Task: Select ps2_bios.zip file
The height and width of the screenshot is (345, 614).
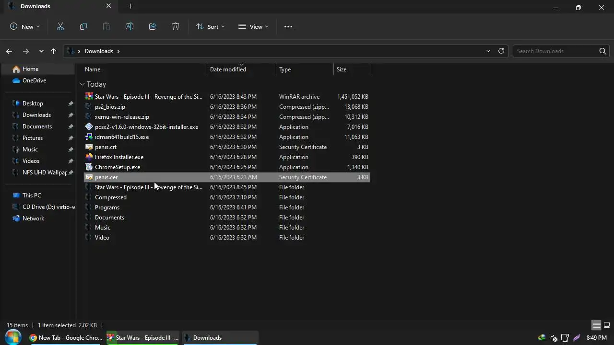Action: click(x=226, y=107)
